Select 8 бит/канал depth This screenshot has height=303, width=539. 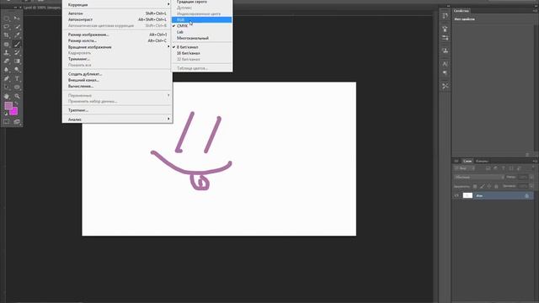[202, 47]
